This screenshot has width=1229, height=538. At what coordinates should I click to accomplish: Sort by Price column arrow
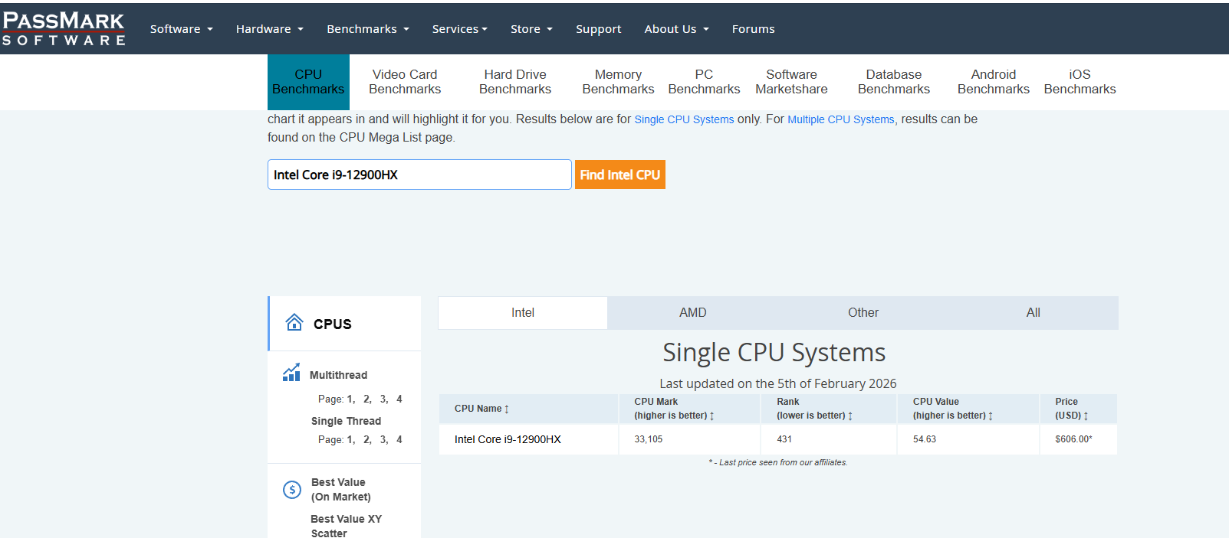(x=1086, y=416)
